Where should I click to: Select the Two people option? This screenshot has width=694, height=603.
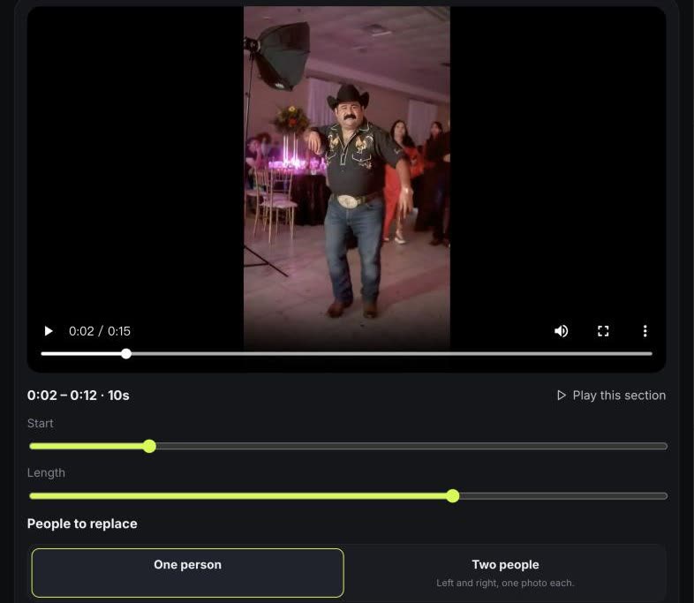(x=505, y=573)
